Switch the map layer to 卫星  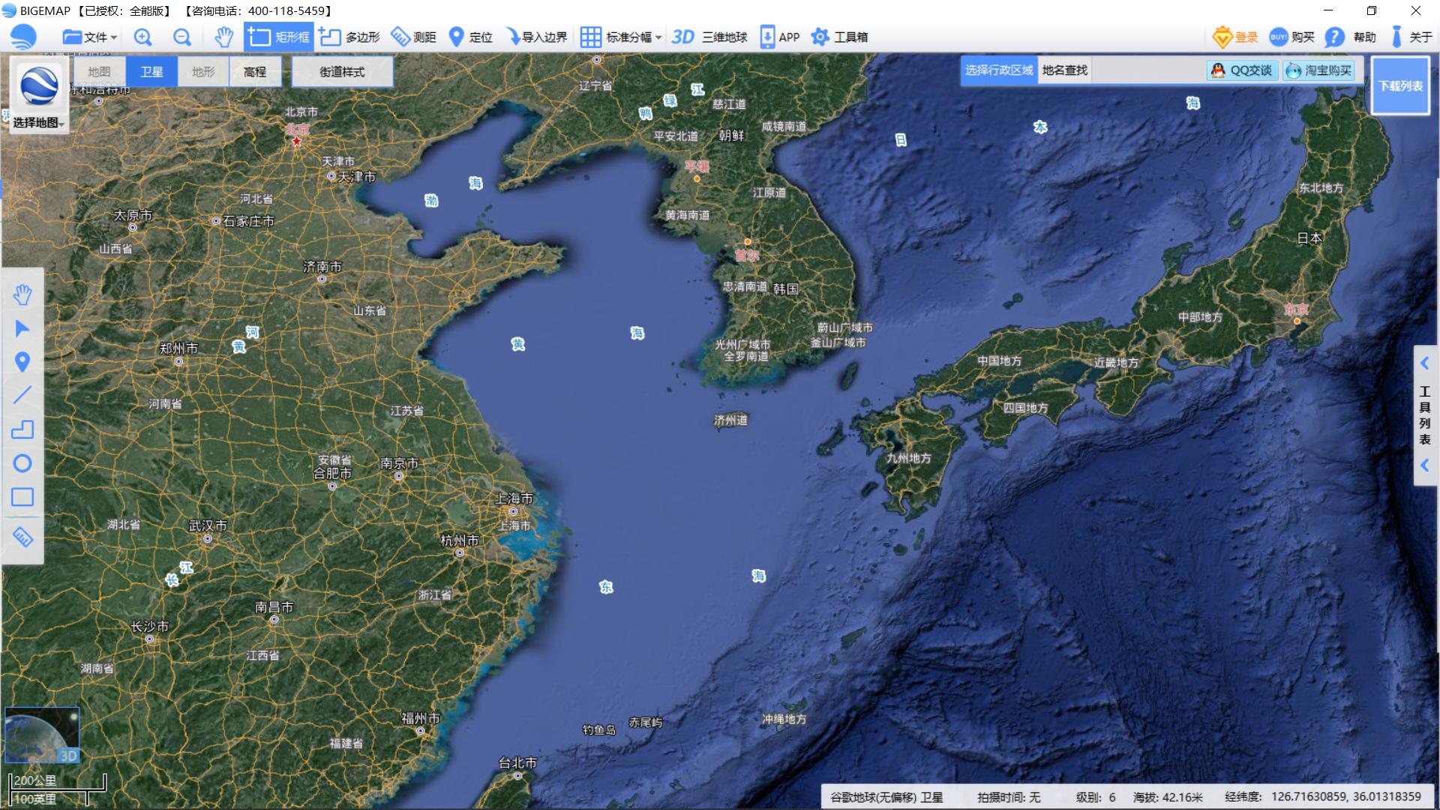[151, 71]
